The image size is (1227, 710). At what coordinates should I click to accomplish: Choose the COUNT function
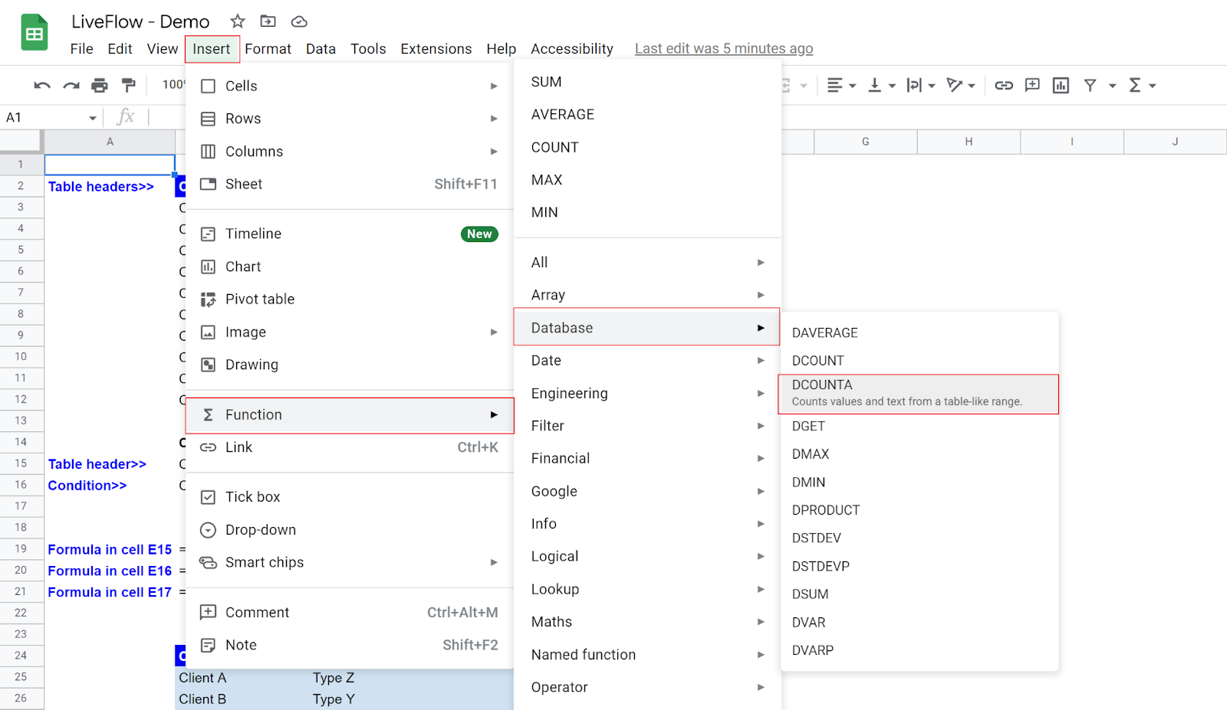click(x=647, y=147)
